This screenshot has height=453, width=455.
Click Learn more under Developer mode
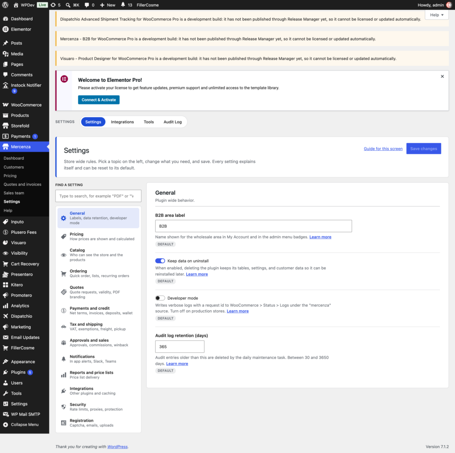pos(238,311)
